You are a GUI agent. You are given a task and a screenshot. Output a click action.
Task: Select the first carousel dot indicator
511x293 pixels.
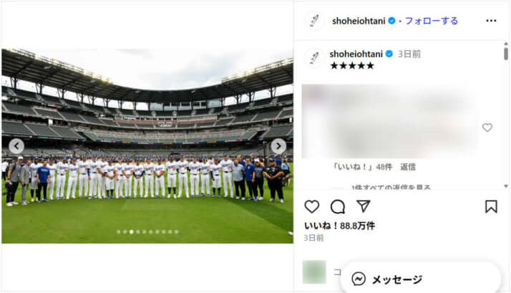(x=118, y=231)
